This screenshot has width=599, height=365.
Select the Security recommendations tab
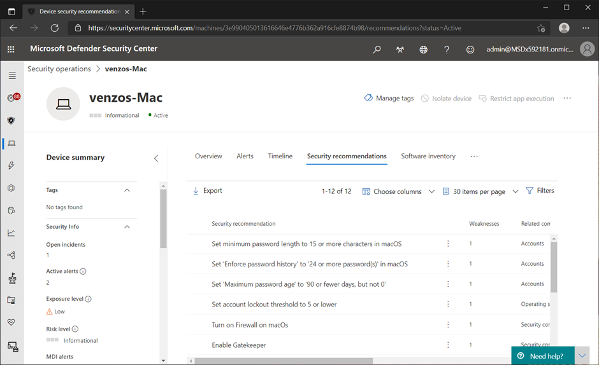click(x=347, y=156)
